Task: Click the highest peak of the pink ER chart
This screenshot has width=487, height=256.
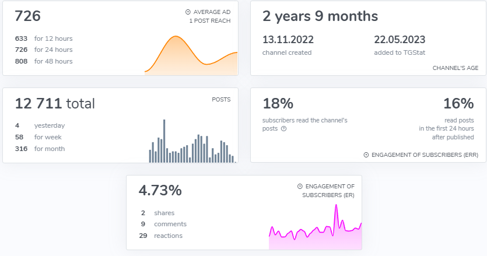Action: tap(336, 207)
